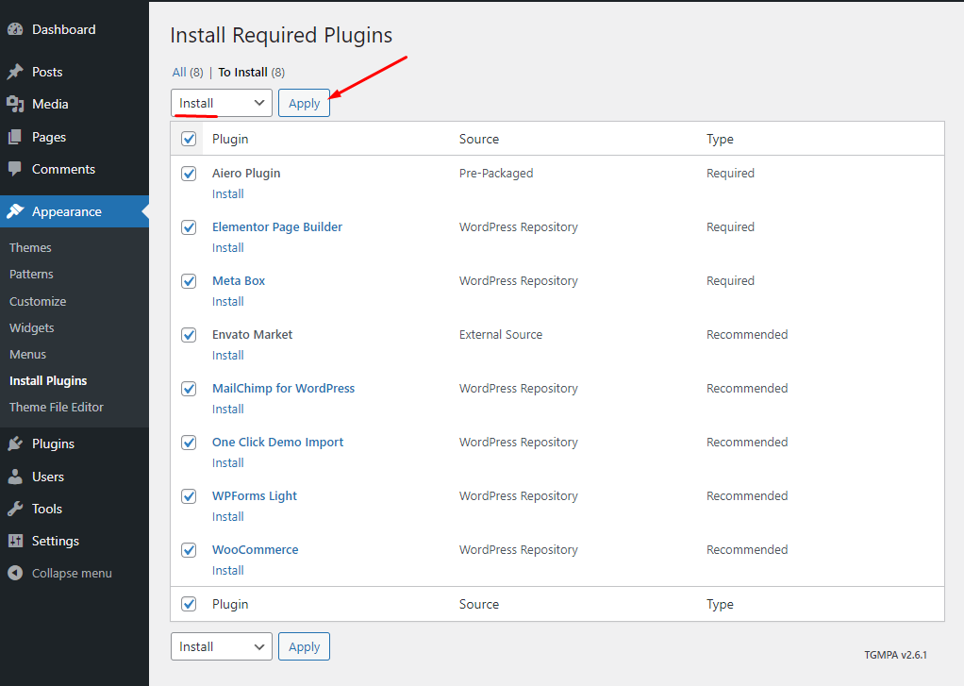Screen dimensions: 964x686
Task: Open Themes submenu item
Action: point(30,248)
